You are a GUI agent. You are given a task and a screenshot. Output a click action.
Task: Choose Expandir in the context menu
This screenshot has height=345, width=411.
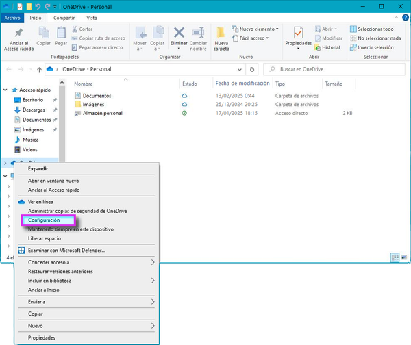pos(86,168)
